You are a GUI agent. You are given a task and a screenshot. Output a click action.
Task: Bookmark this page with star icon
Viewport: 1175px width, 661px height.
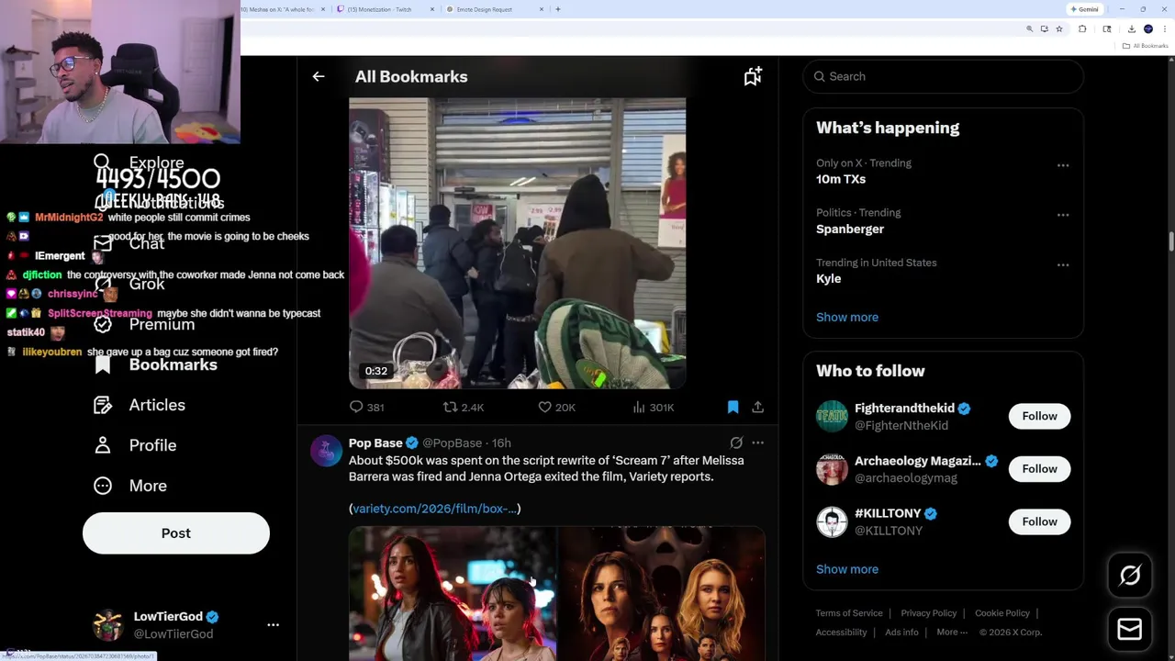[x=1059, y=29]
